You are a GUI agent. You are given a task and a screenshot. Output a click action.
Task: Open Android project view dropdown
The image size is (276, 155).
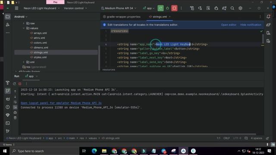pyautogui.click(x=21, y=17)
